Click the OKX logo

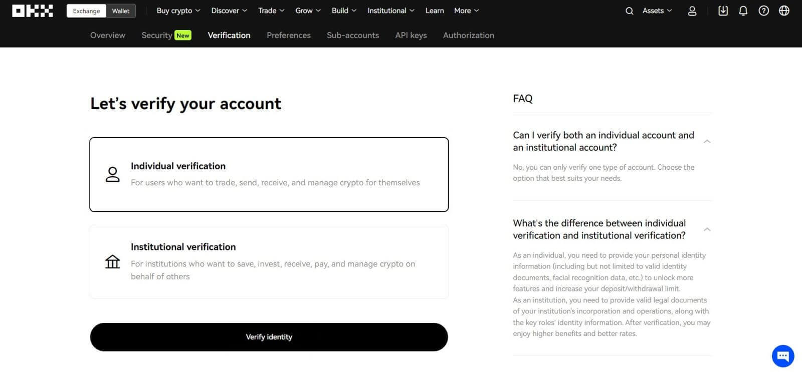click(x=32, y=11)
